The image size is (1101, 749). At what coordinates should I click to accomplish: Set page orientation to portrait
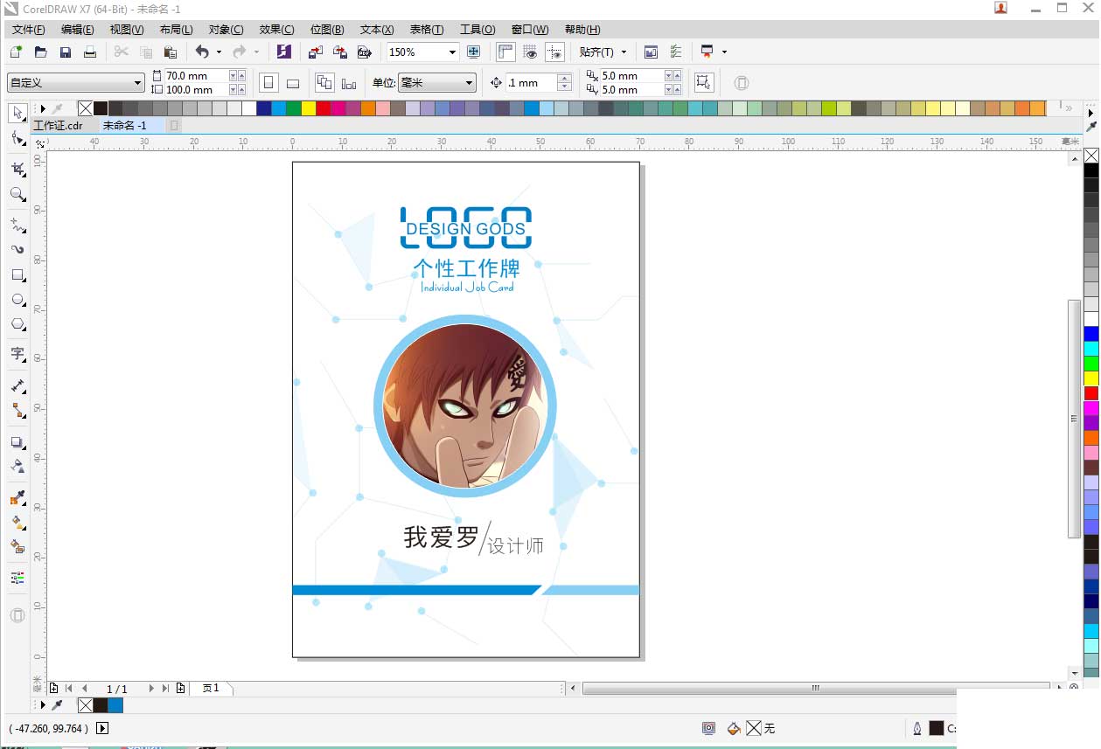click(269, 83)
